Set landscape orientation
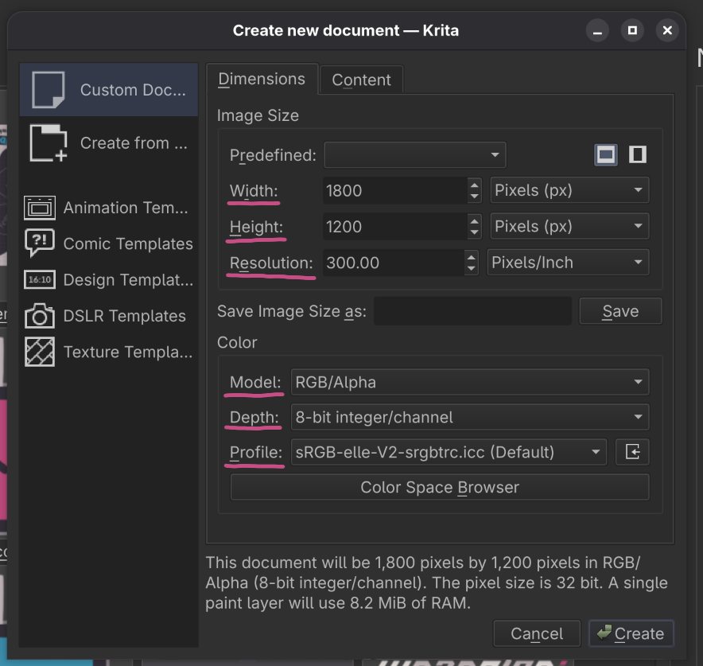Viewport: 703px width, 666px height. 606,154
